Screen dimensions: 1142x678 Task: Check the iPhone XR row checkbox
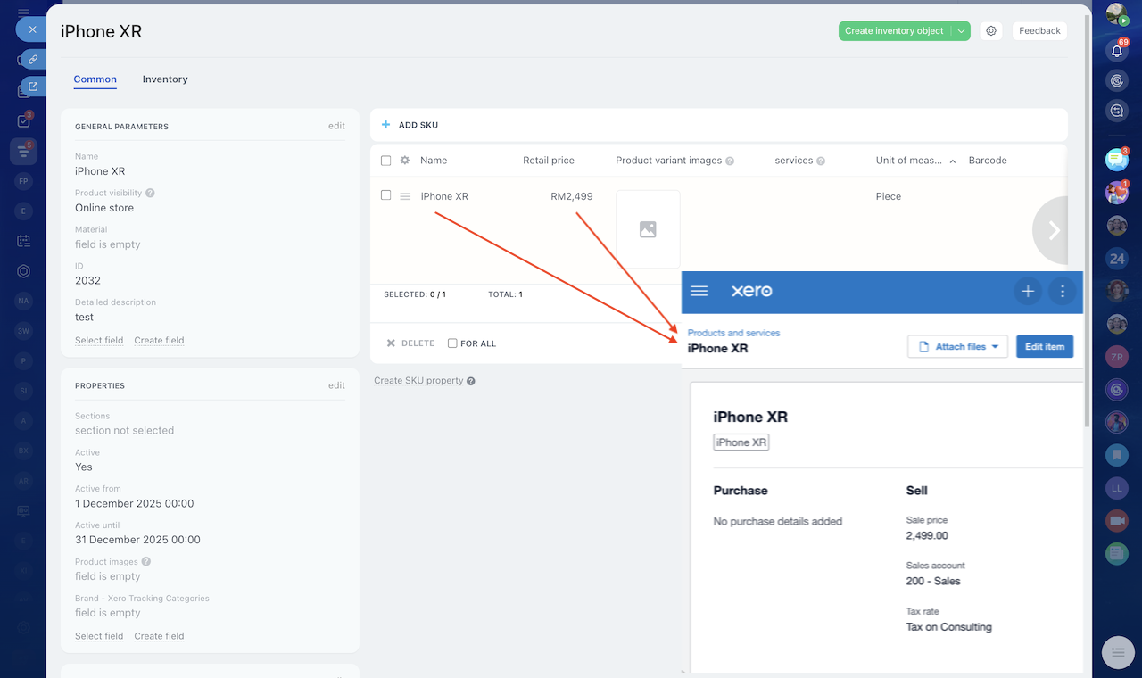coord(385,195)
